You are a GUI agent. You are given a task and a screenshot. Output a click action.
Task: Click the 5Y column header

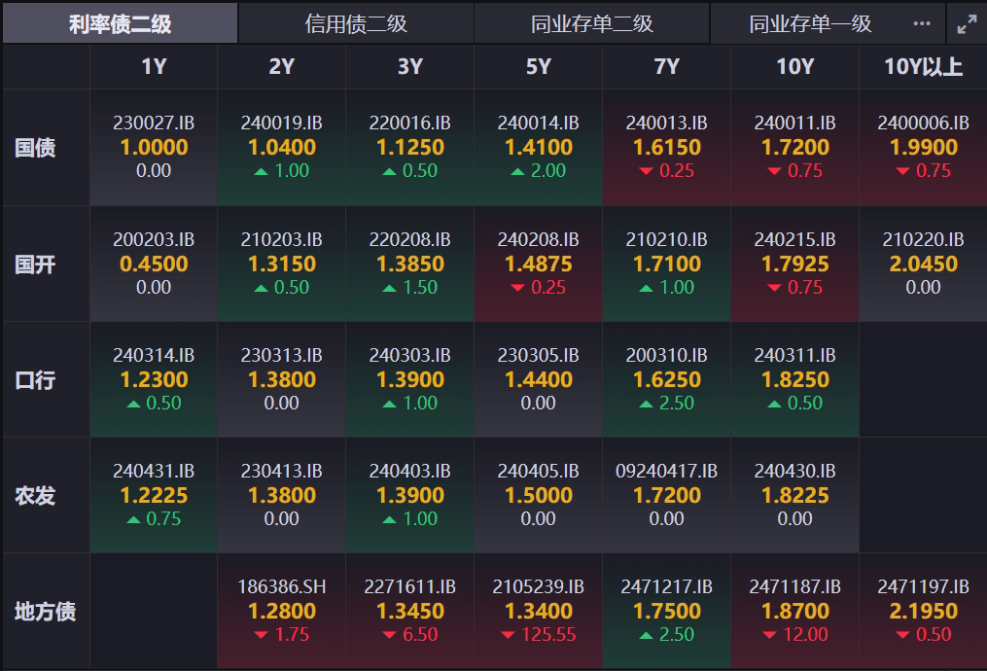pyautogui.click(x=538, y=67)
